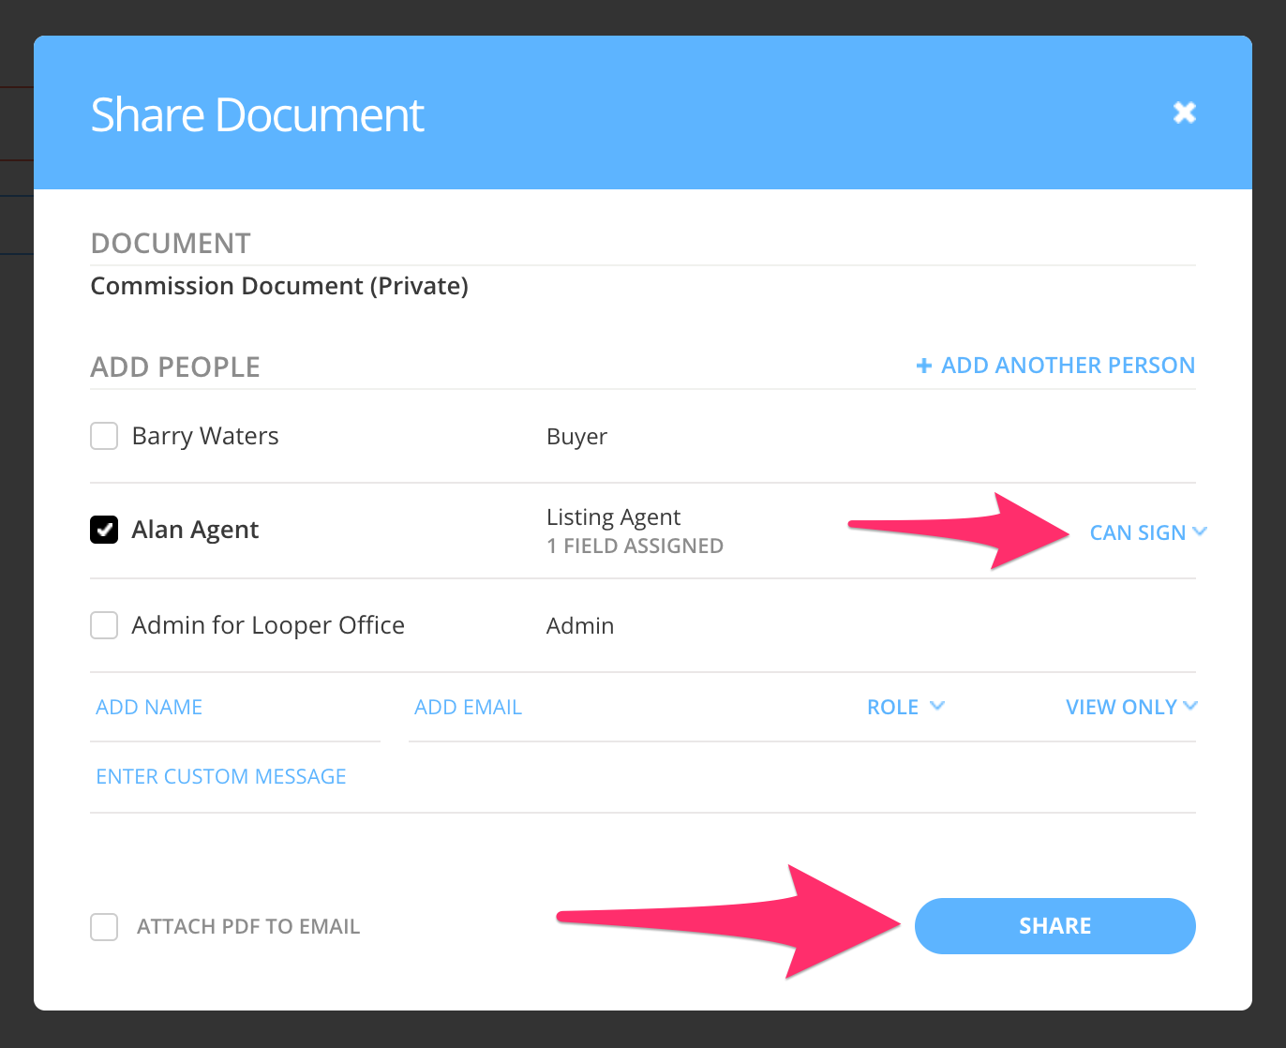Click the Buyer role label for Barry Waters
The height and width of the screenshot is (1048, 1286).
coord(576,436)
